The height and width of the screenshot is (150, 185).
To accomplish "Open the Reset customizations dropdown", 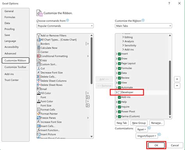I will pyautogui.click(x=141, y=129).
